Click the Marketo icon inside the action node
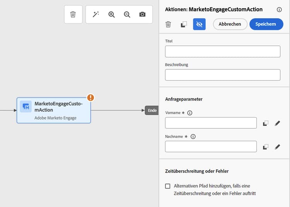290x207 pixels. 26,107
